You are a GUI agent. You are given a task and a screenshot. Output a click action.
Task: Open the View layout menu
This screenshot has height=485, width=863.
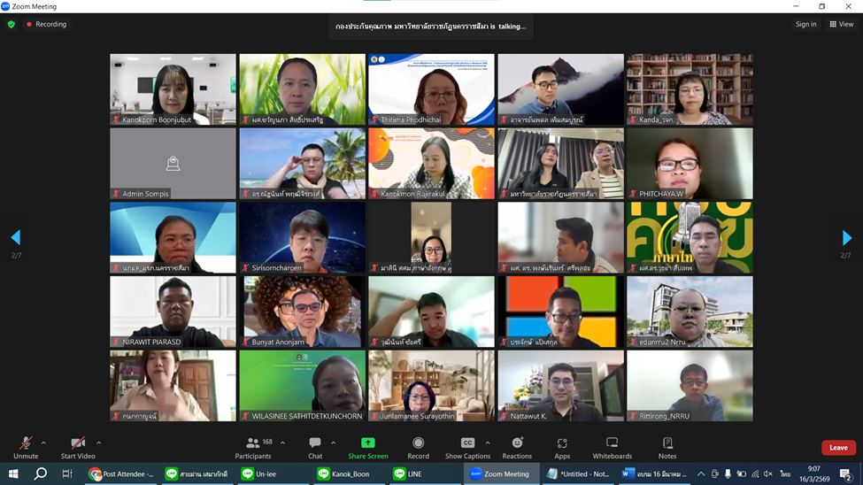(x=841, y=25)
